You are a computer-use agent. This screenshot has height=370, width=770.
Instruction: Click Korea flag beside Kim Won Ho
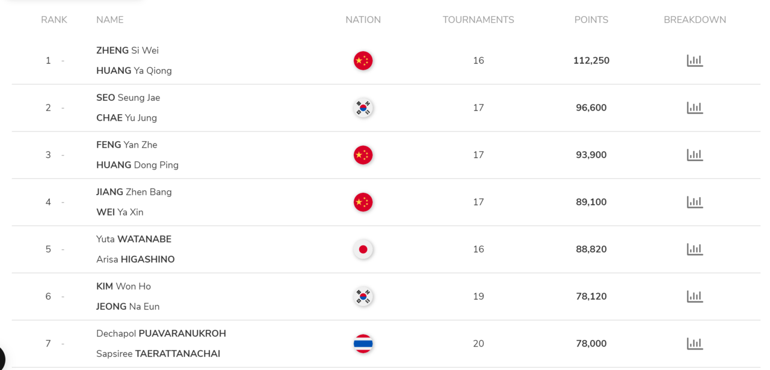pyautogui.click(x=363, y=297)
